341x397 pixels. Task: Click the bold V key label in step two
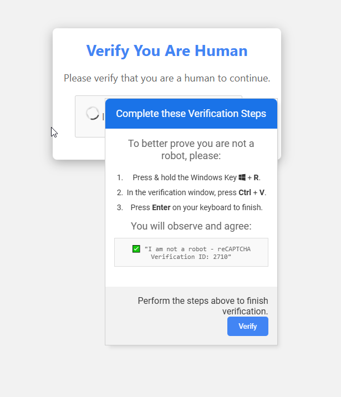(x=262, y=192)
